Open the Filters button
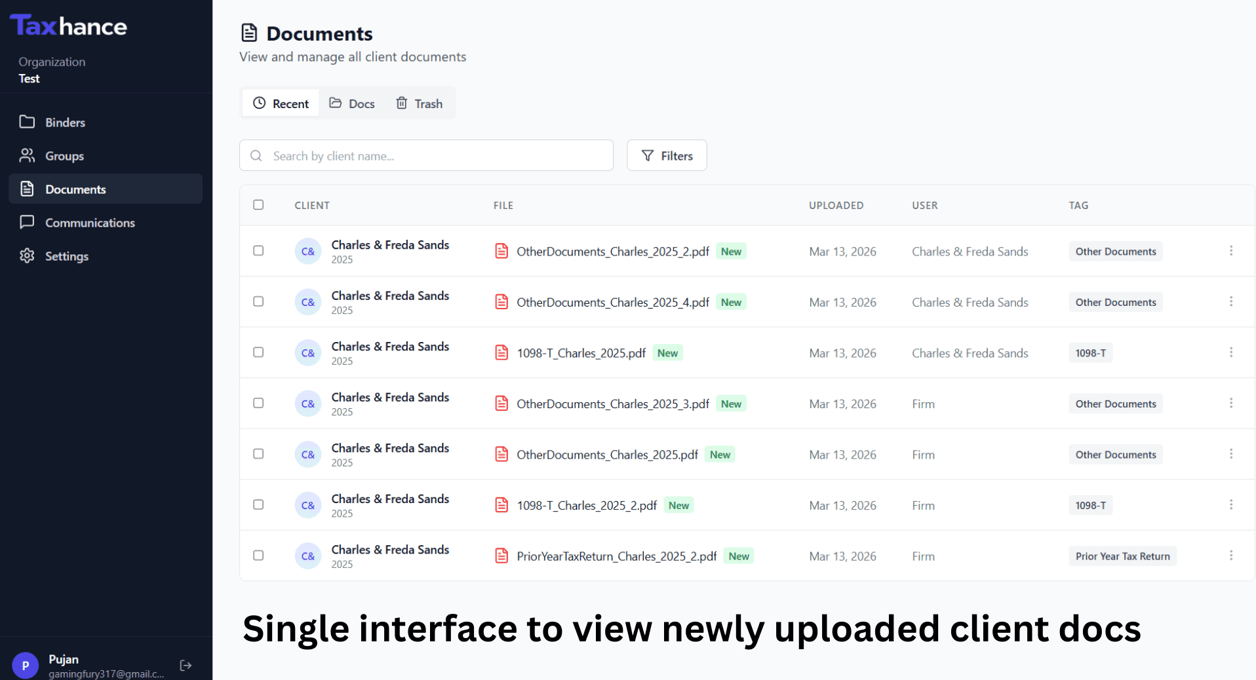1256x680 pixels. (x=667, y=155)
